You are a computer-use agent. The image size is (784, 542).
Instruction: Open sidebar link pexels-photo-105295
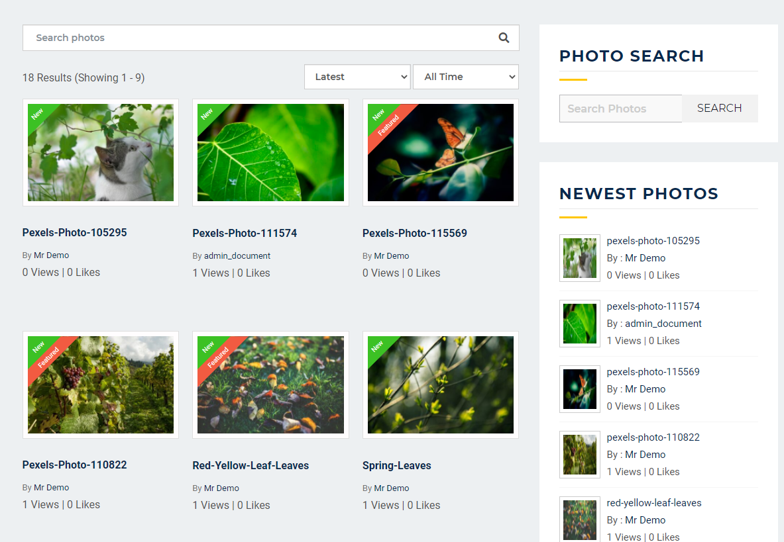click(653, 240)
